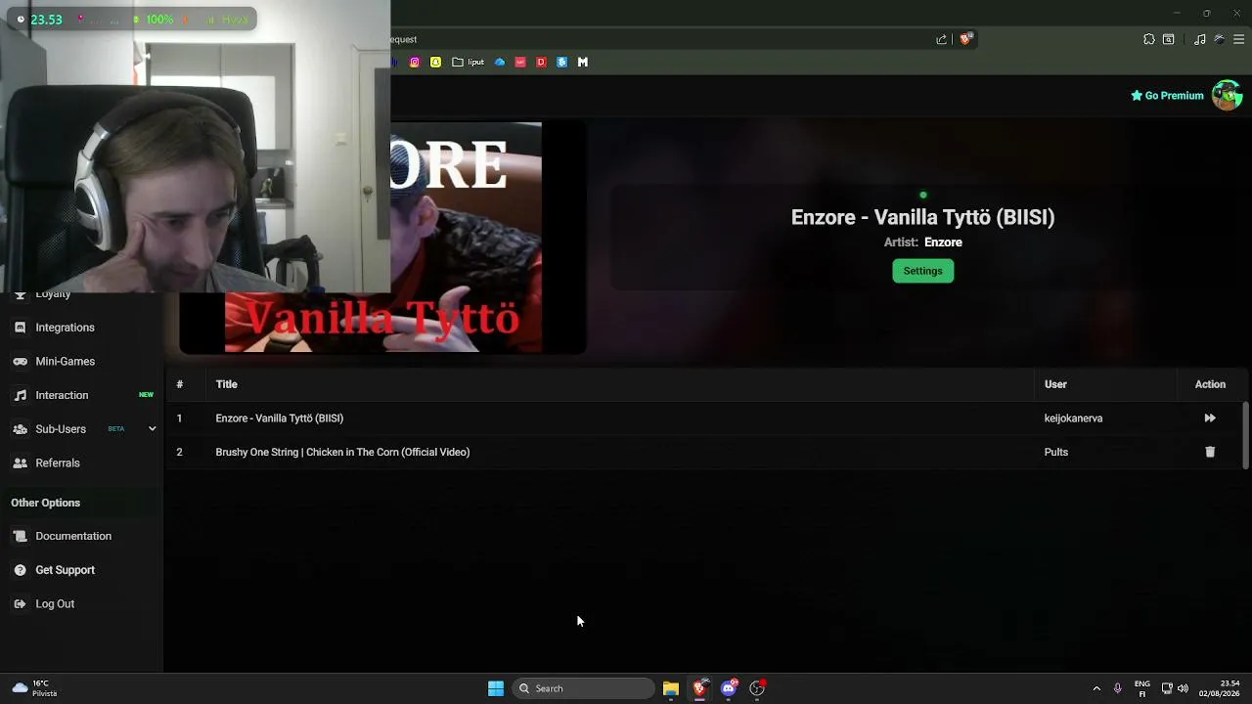Open the browser media control music icon
The image size is (1252, 704).
coord(1200,39)
